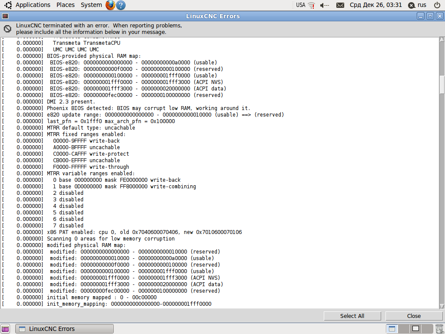Click the 'LinuxCNC terminated with an error' message
Screen dimensions: 445x334
coord(99,29)
